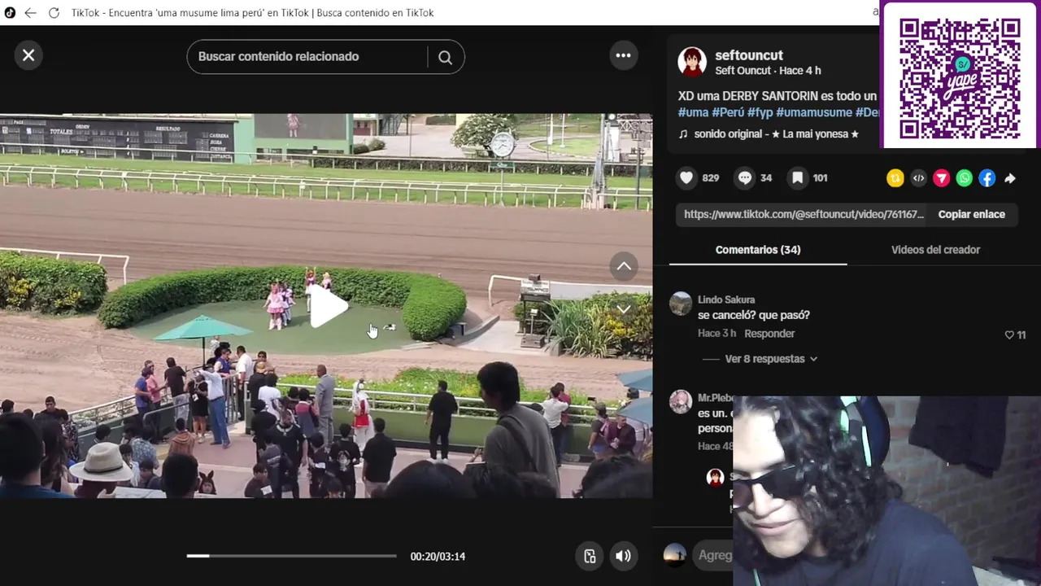The image size is (1041, 586).
Task: Share video to Facebook
Action: (x=987, y=178)
